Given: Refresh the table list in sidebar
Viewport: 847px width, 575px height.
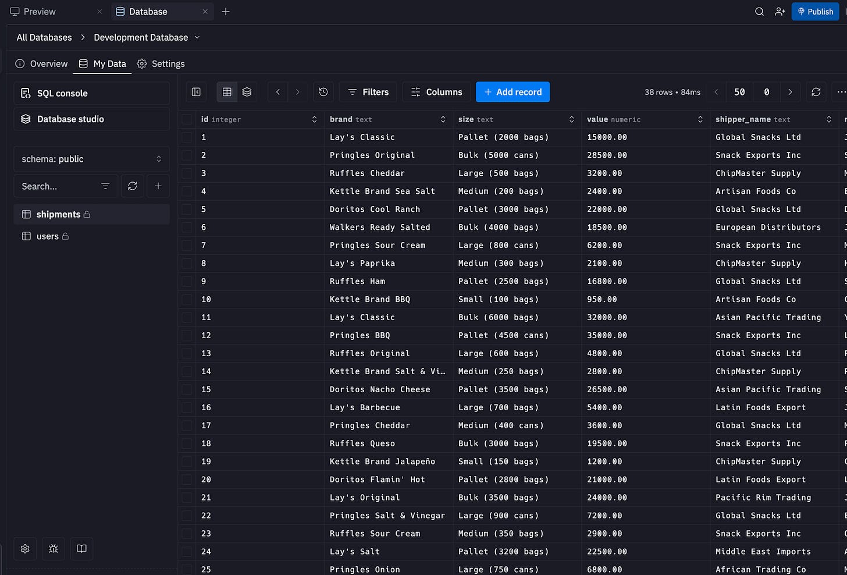Looking at the screenshot, I should [133, 186].
